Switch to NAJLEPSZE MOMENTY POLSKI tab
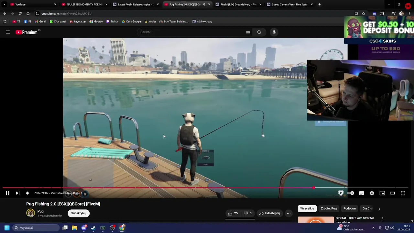The height and width of the screenshot is (233, 414). 85,5
